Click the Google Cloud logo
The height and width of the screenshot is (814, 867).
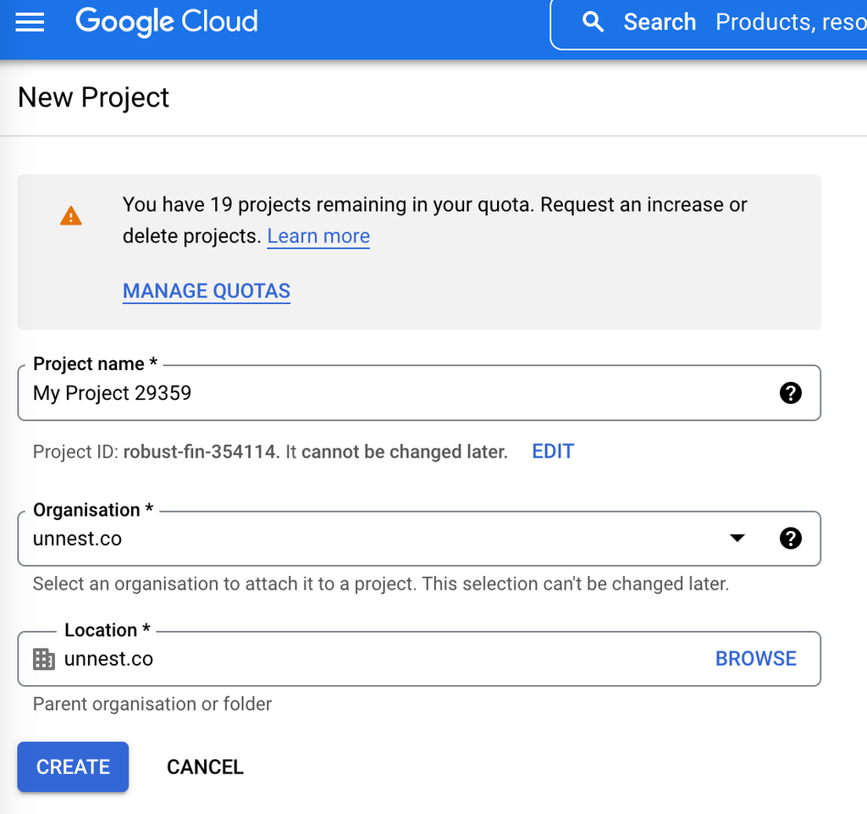coord(167,22)
